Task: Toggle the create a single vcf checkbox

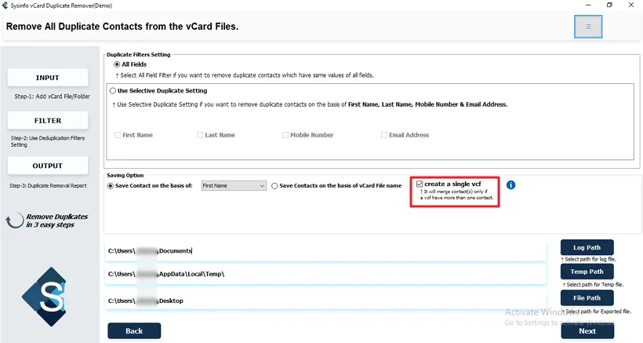Action: tap(420, 184)
